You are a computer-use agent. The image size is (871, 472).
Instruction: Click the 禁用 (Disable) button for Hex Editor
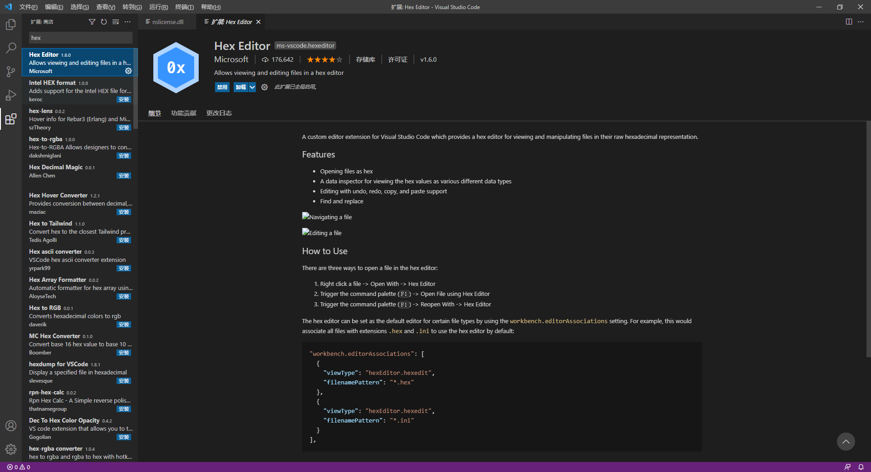click(222, 87)
